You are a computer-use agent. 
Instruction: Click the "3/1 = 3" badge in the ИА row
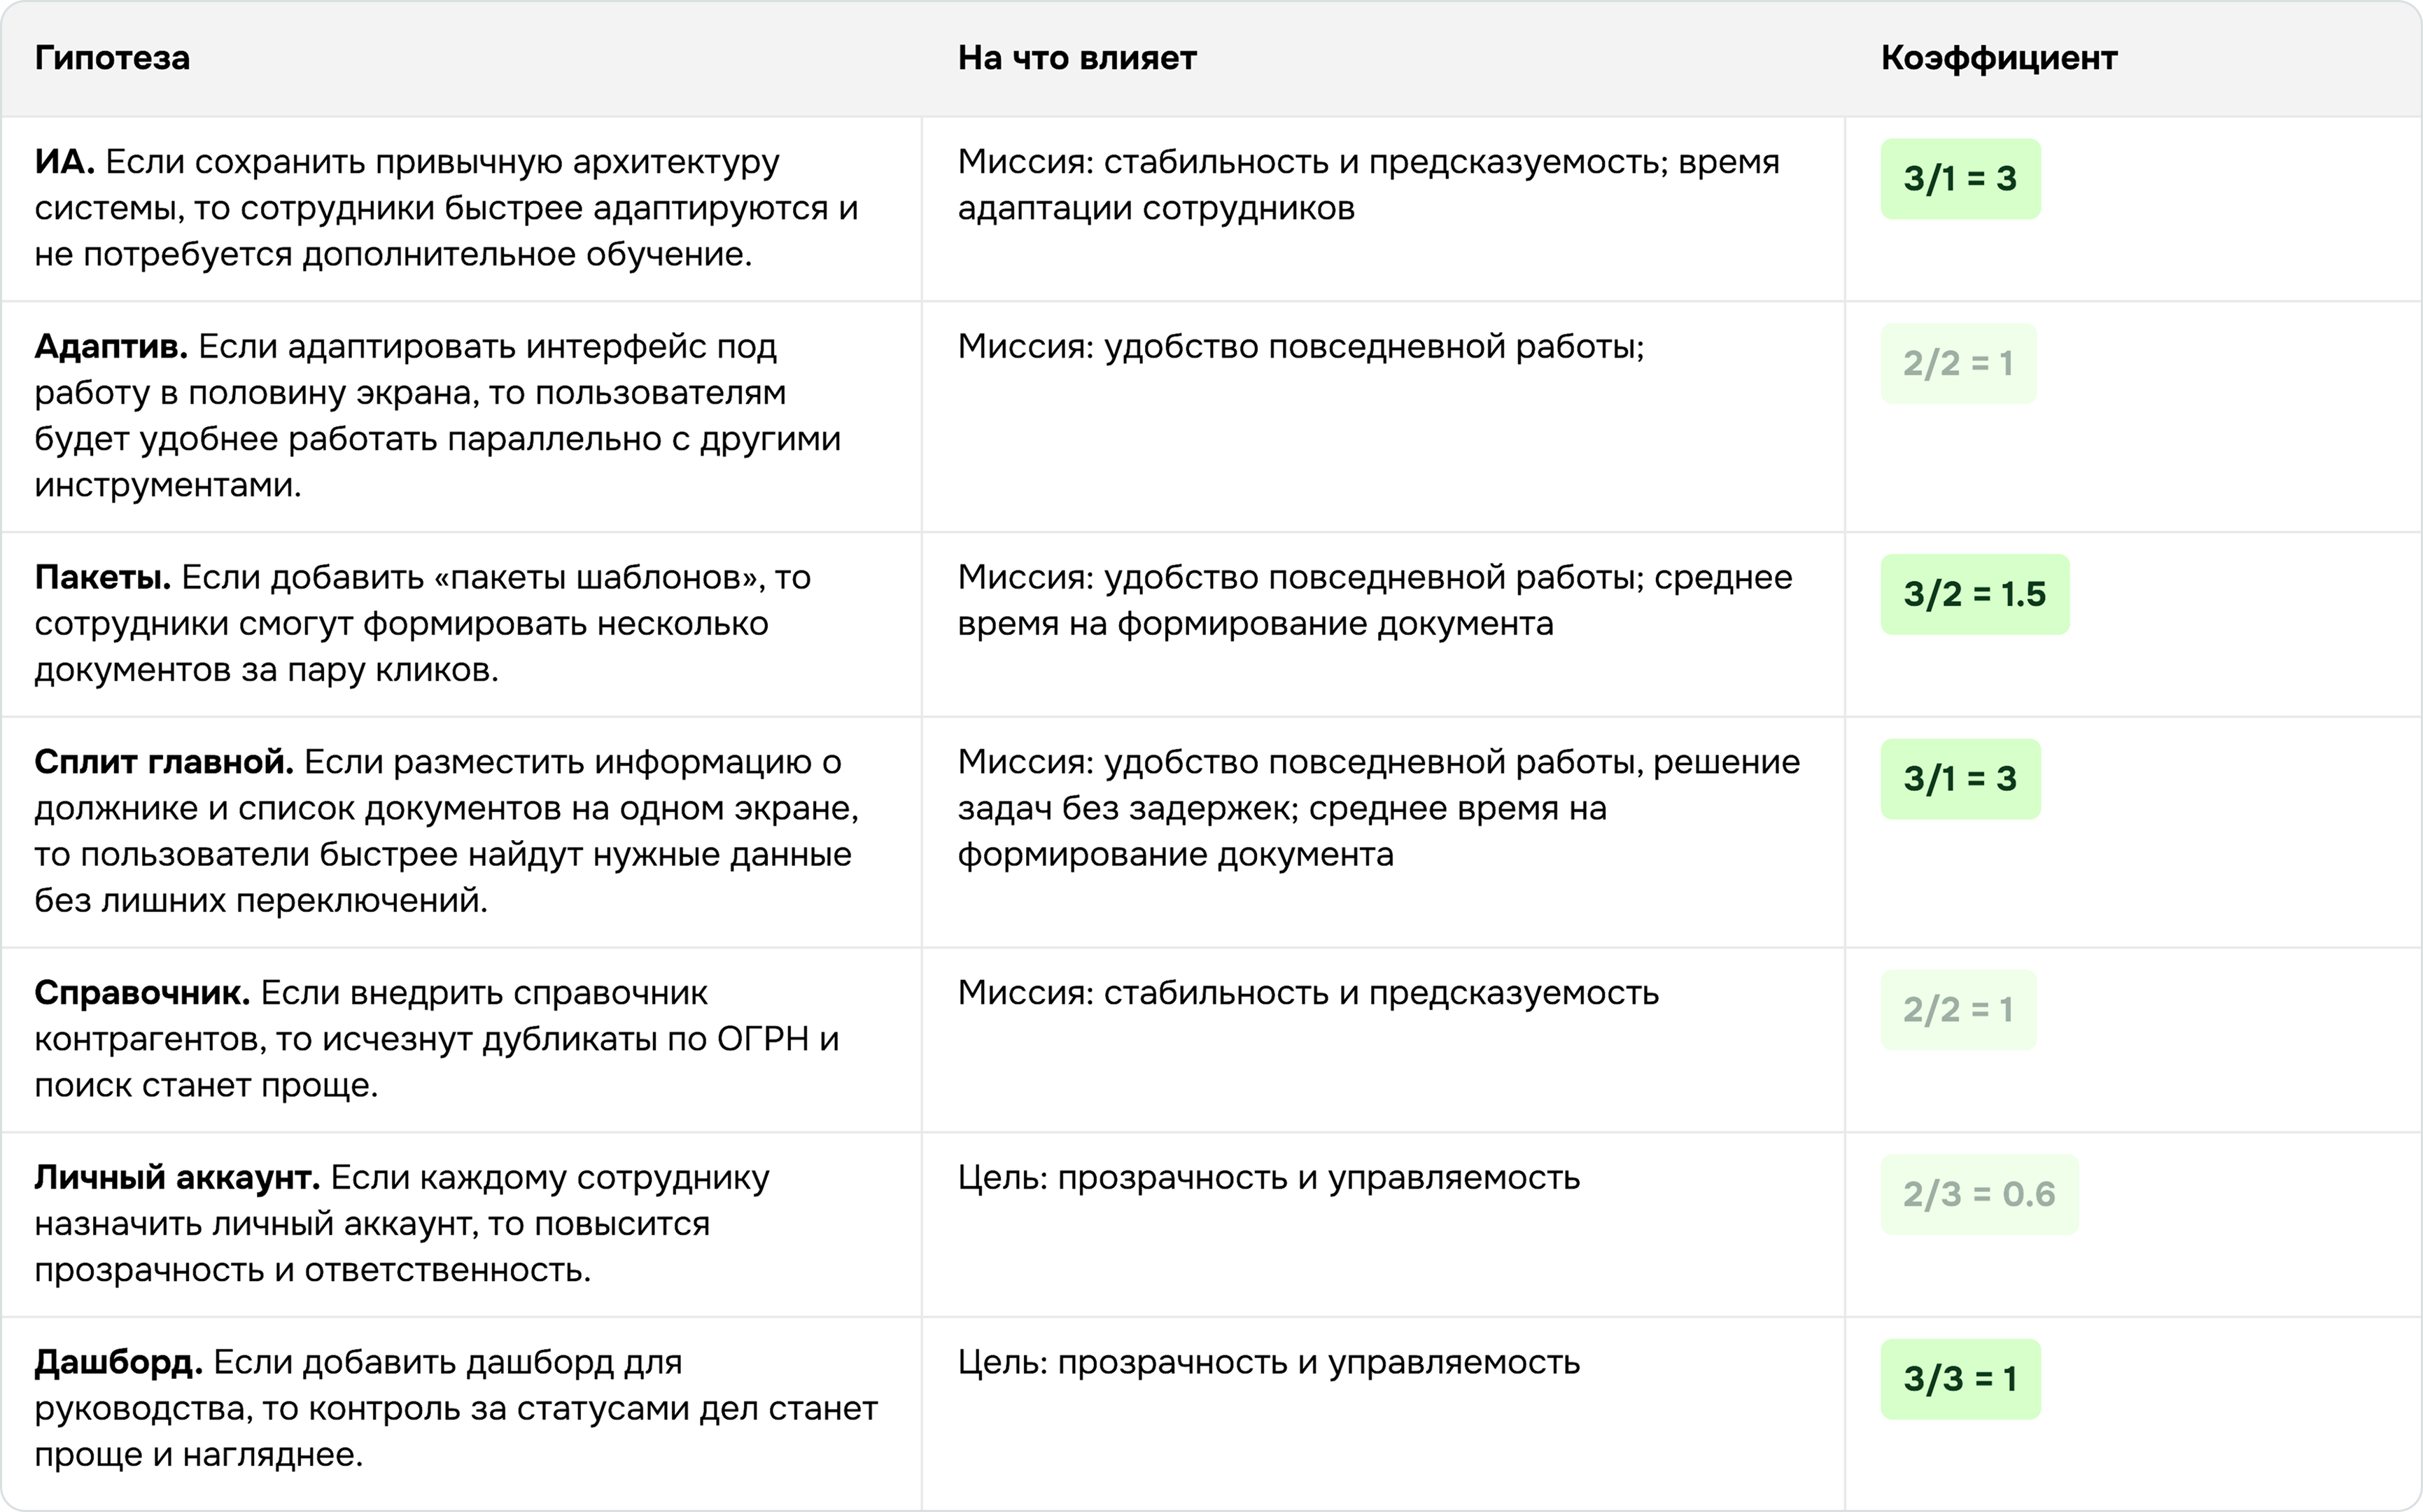[1959, 179]
